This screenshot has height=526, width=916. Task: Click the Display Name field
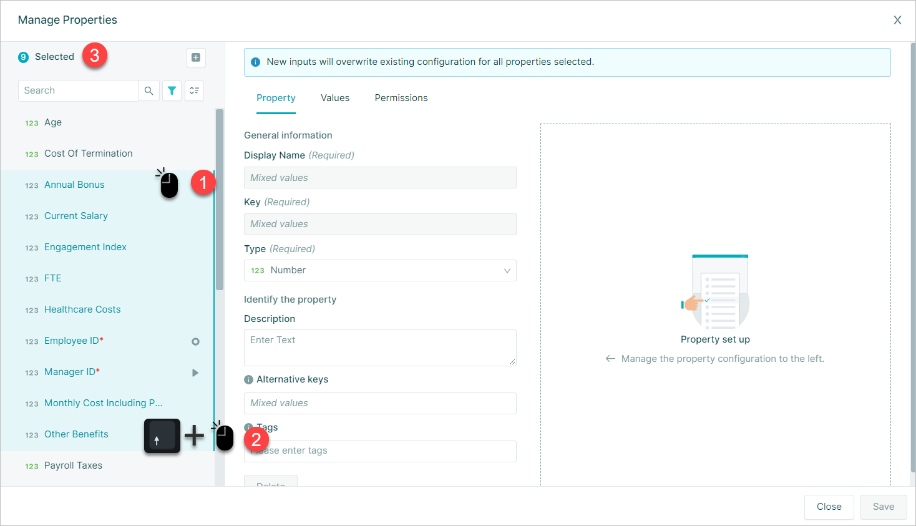[380, 177]
